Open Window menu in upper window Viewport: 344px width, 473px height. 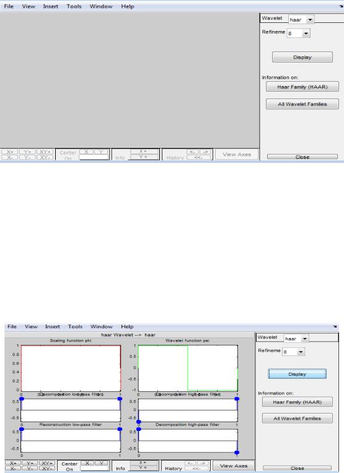click(101, 6)
